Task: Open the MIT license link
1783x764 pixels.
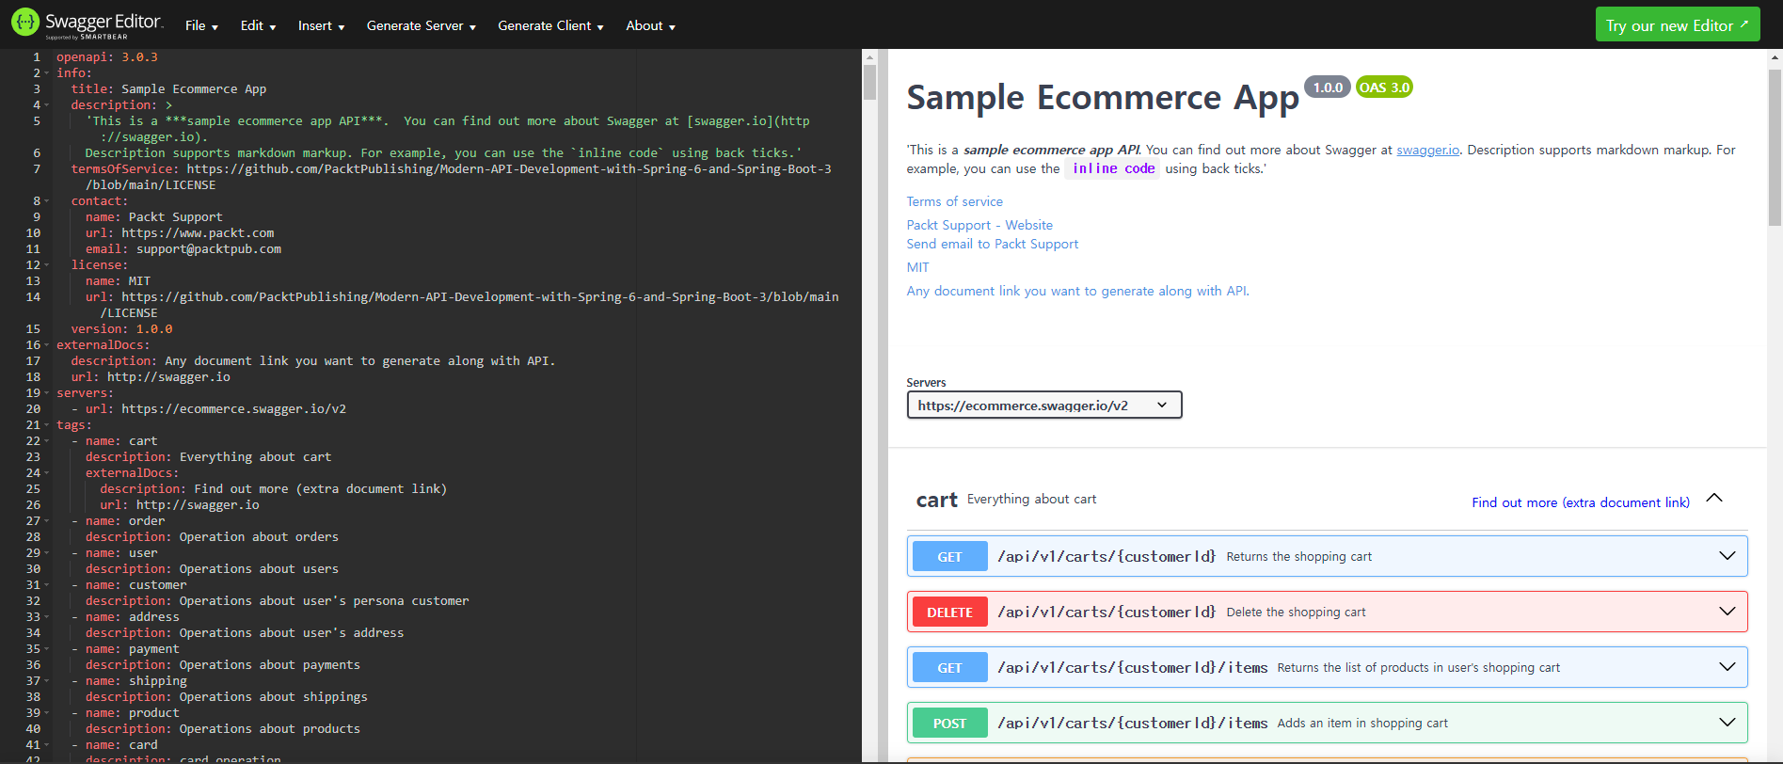Action: tap(917, 267)
